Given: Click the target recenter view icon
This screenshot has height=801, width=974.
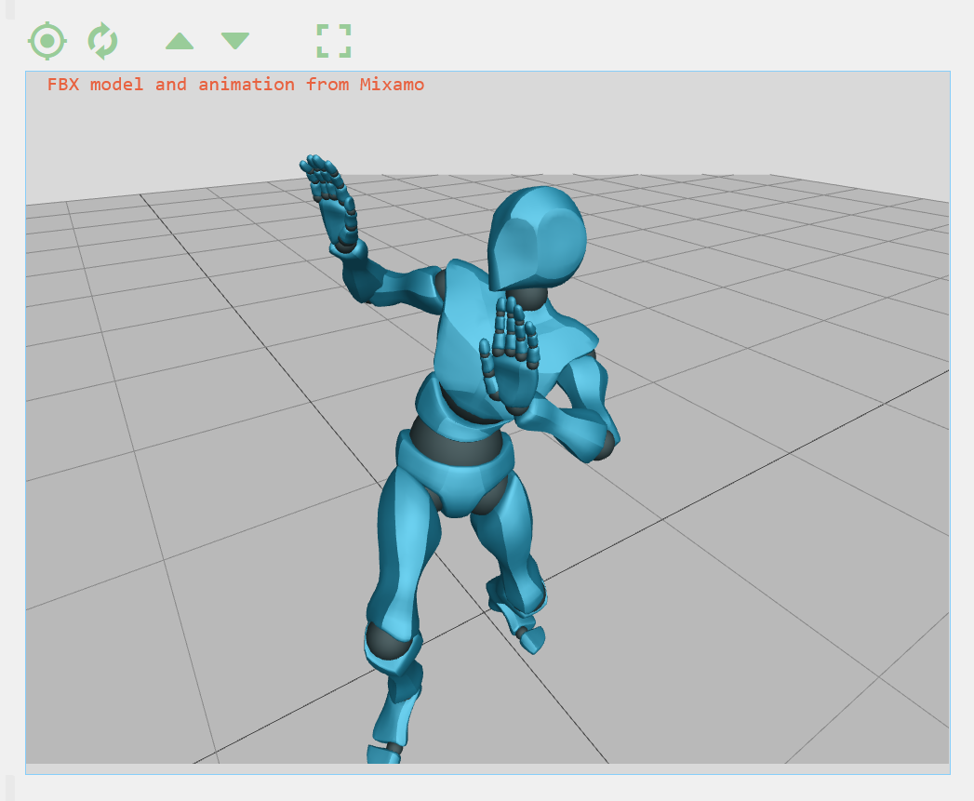Looking at the screenshot, I should (47, 41).
